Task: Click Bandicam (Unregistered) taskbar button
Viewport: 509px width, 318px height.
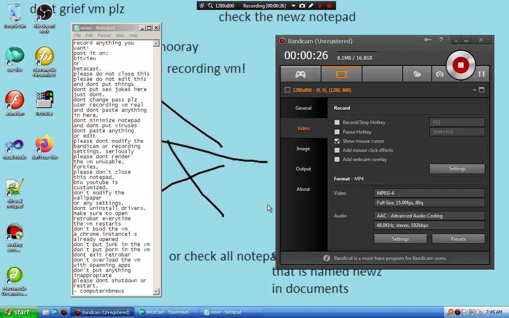Action: [x=102, y=312]
